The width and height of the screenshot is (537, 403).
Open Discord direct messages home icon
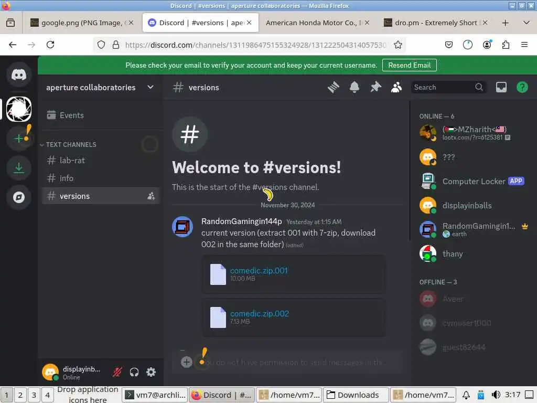click(x=19, y=75)
